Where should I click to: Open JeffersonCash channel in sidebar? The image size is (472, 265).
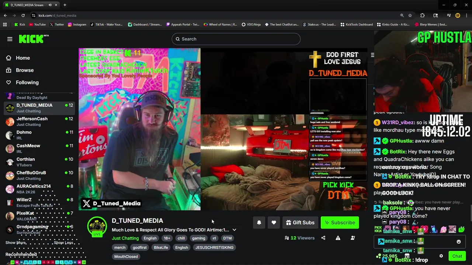39,121
